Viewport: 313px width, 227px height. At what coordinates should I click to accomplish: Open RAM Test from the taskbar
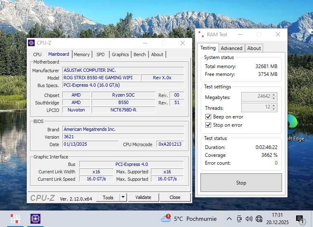click(15, 219)
